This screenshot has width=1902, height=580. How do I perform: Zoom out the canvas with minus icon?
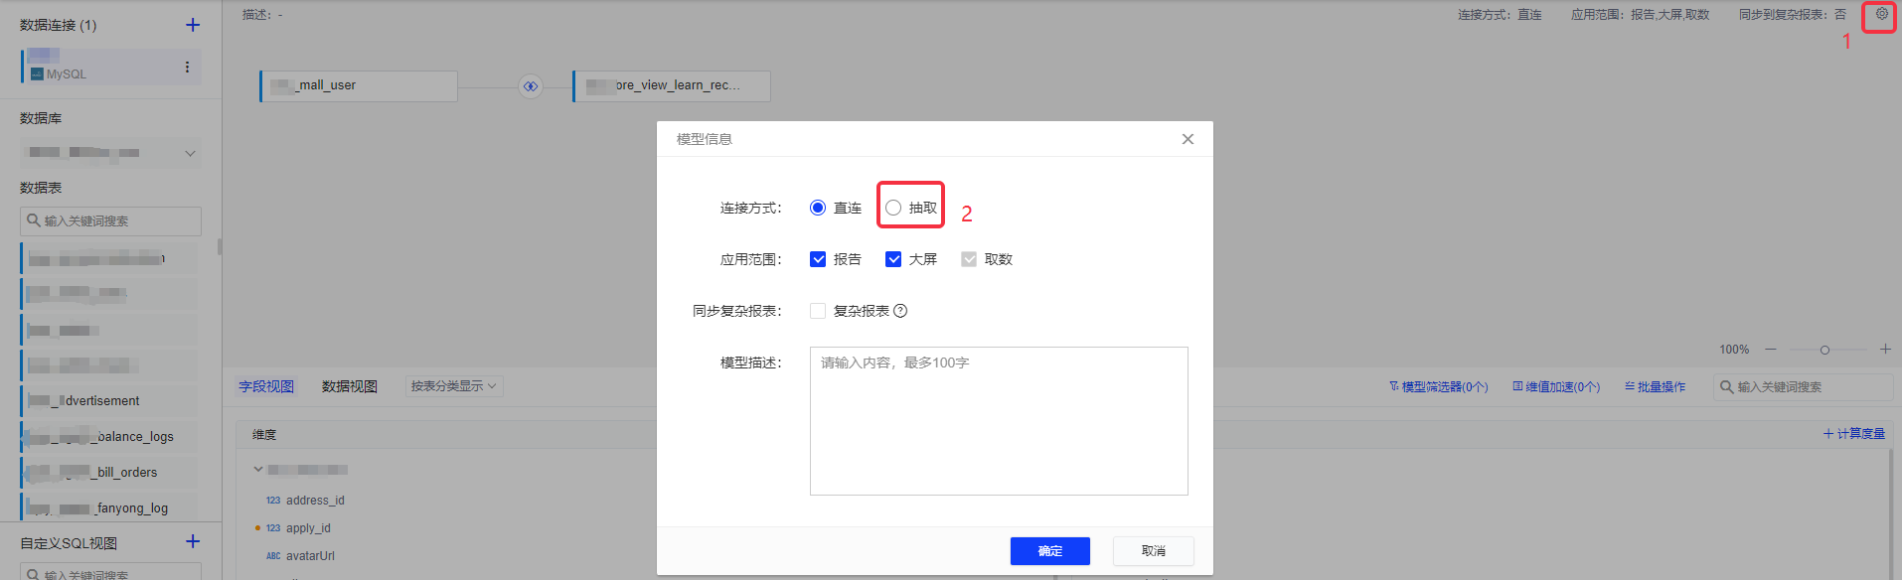pos(1771,349)
